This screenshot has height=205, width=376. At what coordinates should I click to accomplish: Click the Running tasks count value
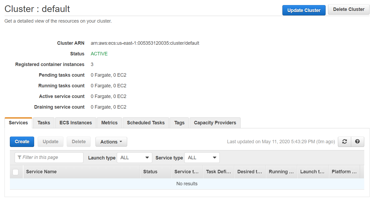point(109,86)
